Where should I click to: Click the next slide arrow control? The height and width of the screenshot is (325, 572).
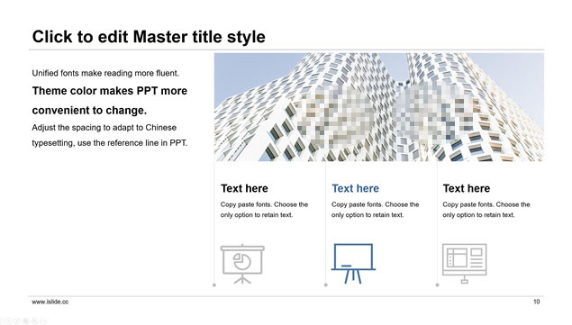pyautogui.click(x=8, y=321)
